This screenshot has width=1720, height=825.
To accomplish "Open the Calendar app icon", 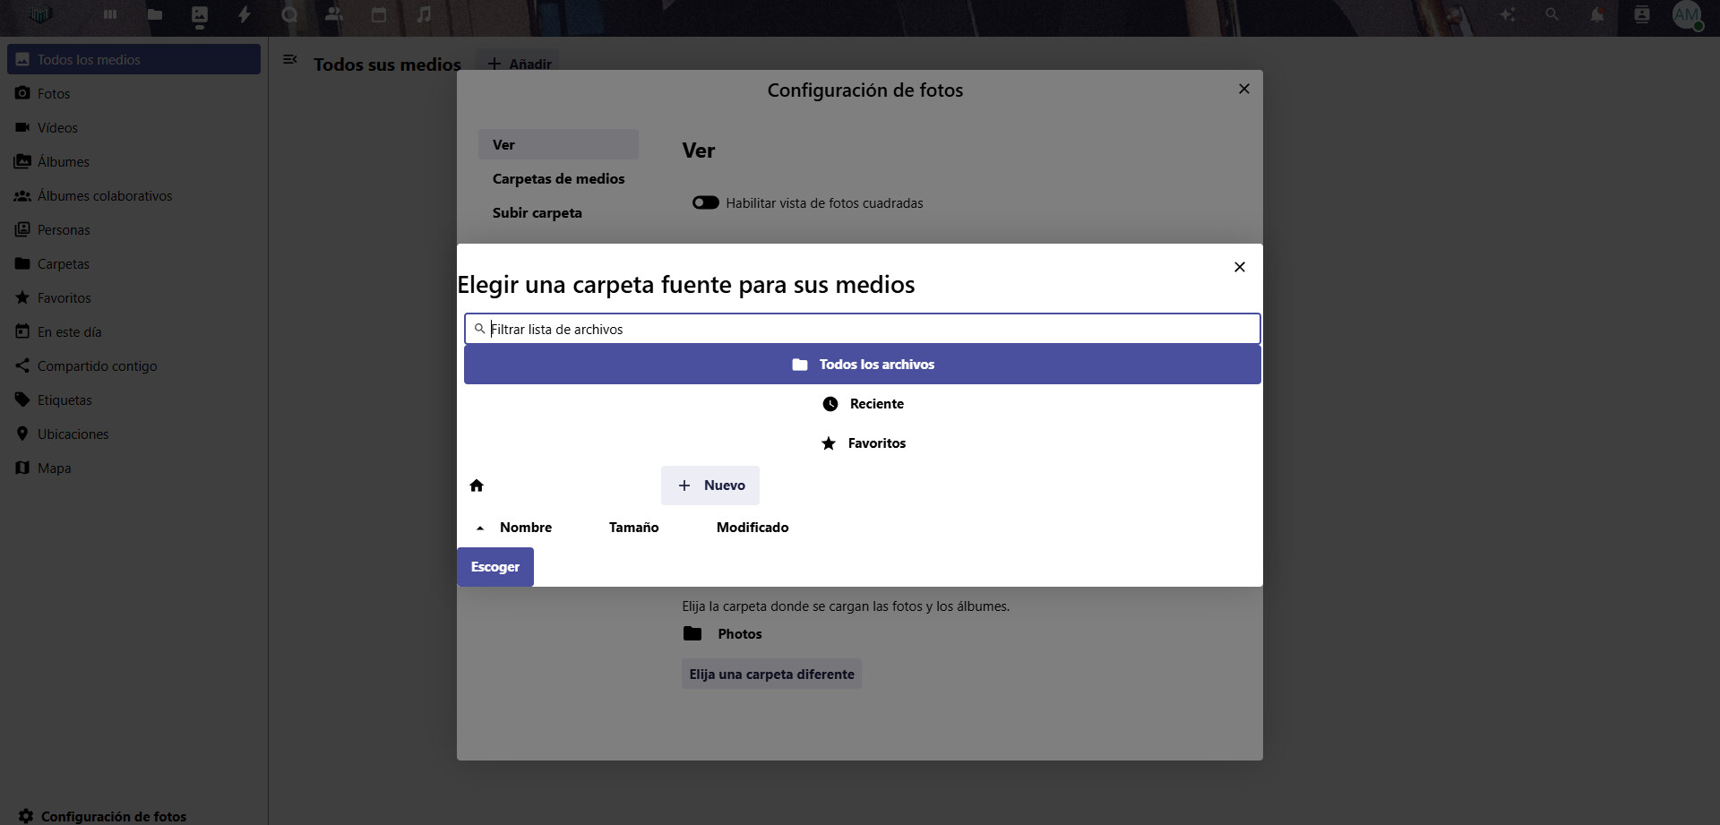I will point(379,14).
